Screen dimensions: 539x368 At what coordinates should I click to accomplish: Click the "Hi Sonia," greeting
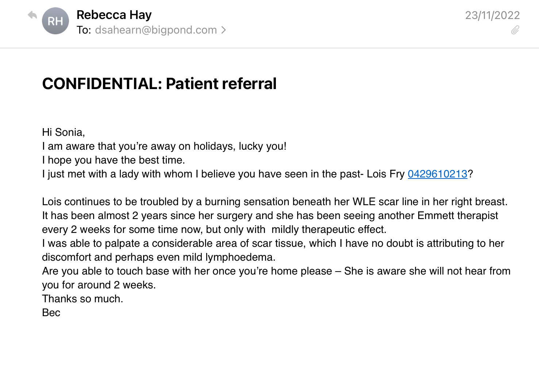click(63, 132)
